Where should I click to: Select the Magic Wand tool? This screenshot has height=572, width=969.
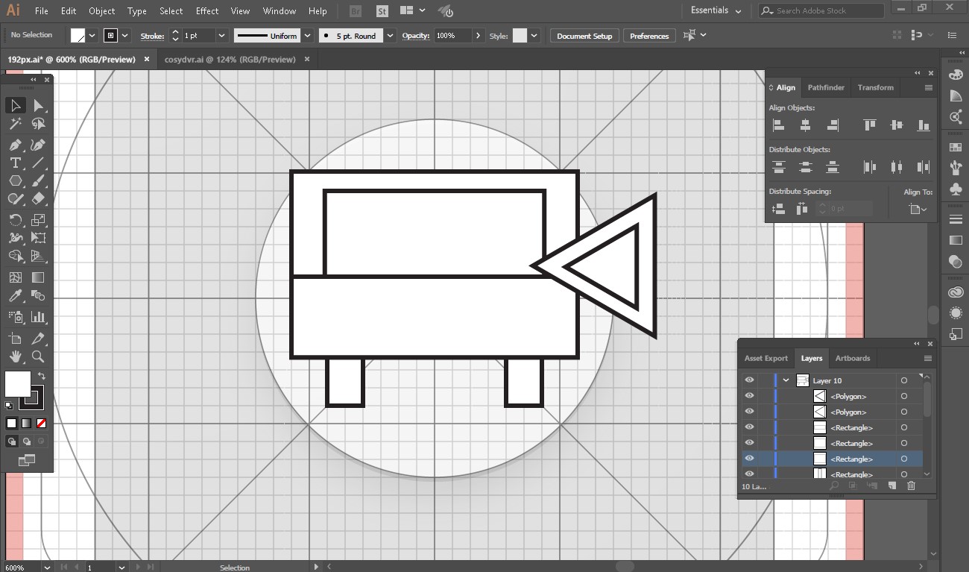pos(15,125)
